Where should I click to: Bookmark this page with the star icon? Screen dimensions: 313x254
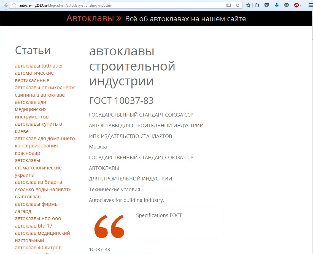[248, 6]
